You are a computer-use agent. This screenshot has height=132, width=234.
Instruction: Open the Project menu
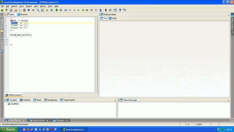(x=29, y=6)
